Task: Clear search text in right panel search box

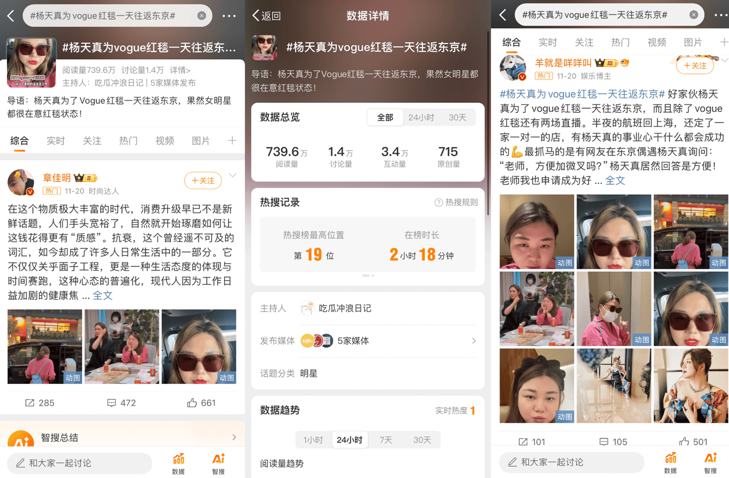Action: [693, 15]
